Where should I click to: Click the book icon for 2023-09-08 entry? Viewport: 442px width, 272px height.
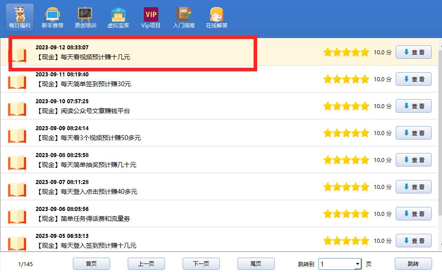[x=17, y=162]
